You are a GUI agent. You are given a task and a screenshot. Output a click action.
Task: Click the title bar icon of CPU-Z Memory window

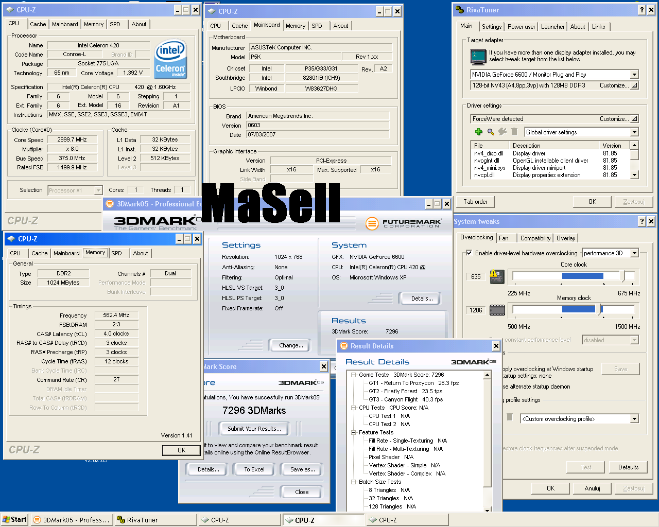pyautogui.click(x=10, y=239)
